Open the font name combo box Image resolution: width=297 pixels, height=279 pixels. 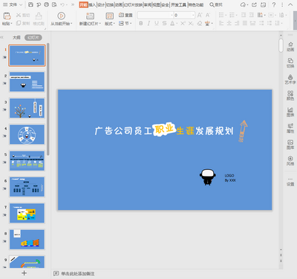coord(155,16)
